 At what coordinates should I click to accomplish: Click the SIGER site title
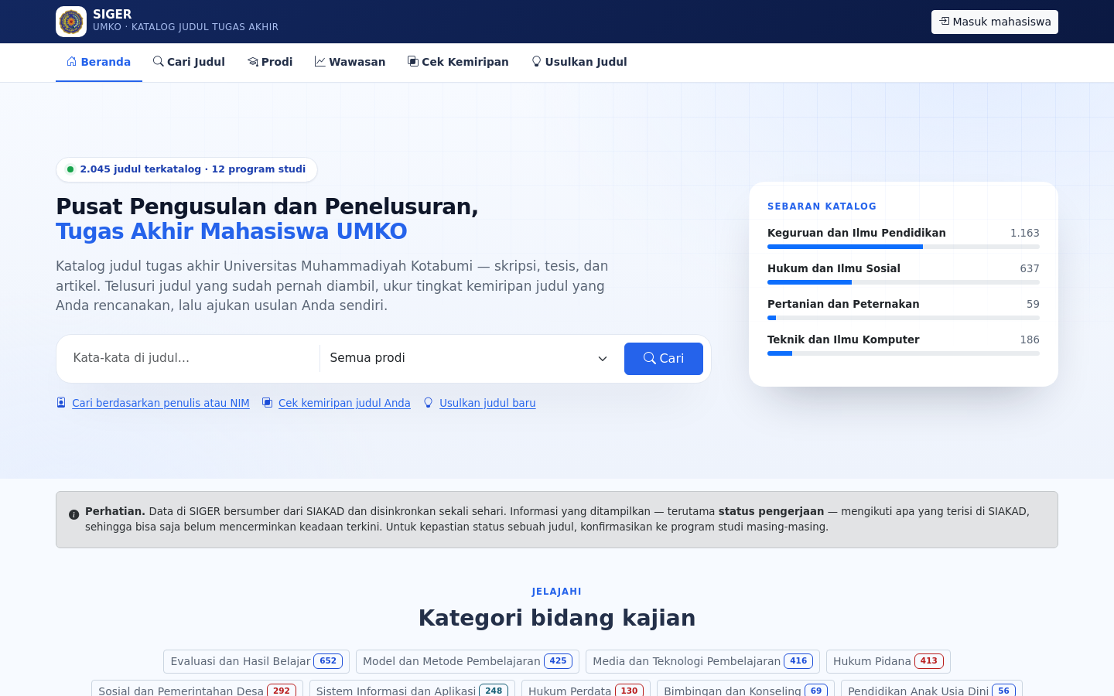112,14
